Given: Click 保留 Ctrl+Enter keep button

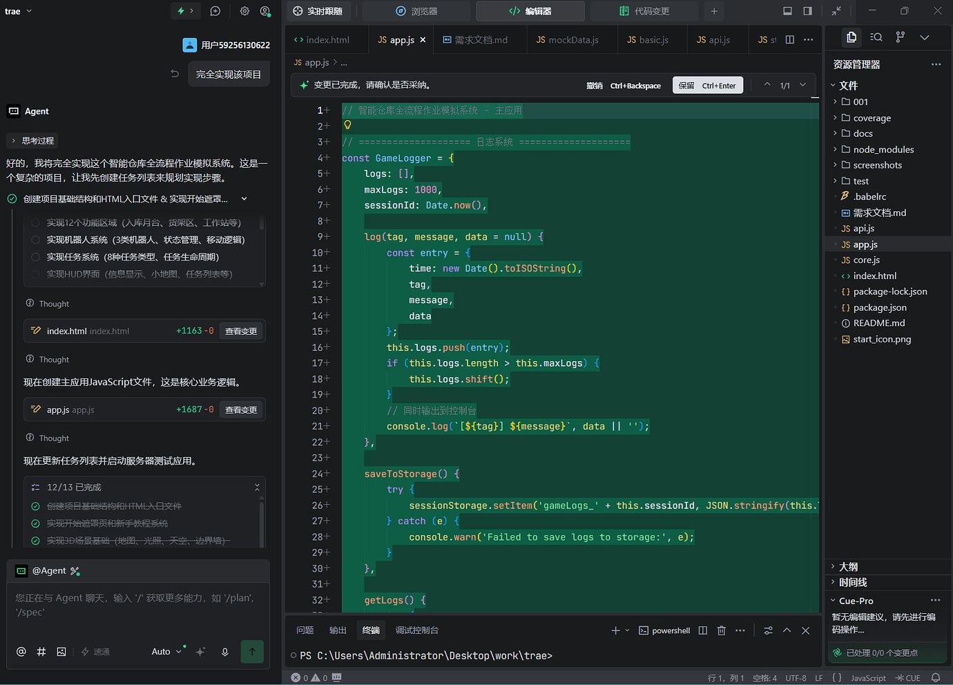Looking at the screenshot, I should pos(708,85).
